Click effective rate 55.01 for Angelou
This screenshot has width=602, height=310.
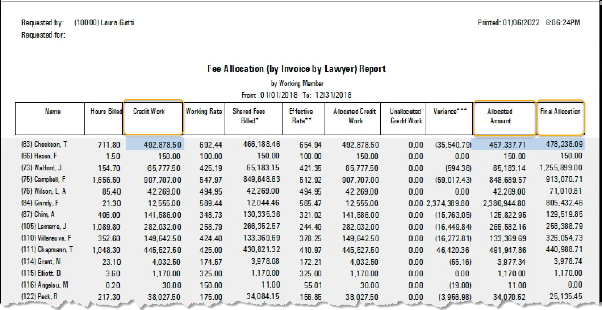pos(313,285)
